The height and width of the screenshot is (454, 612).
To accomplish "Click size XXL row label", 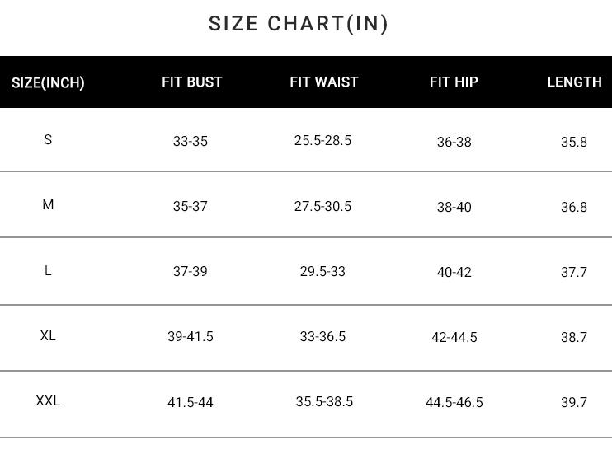I will pos(48,400).
